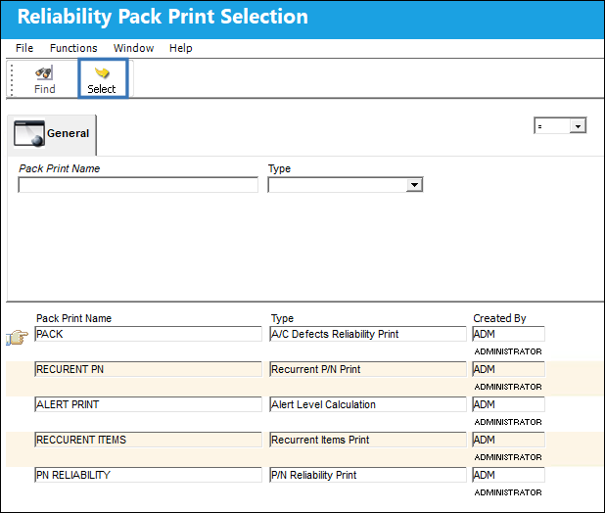
Task: Click ADM Created By in ALERT PRINT row
Action: (508, 404)
